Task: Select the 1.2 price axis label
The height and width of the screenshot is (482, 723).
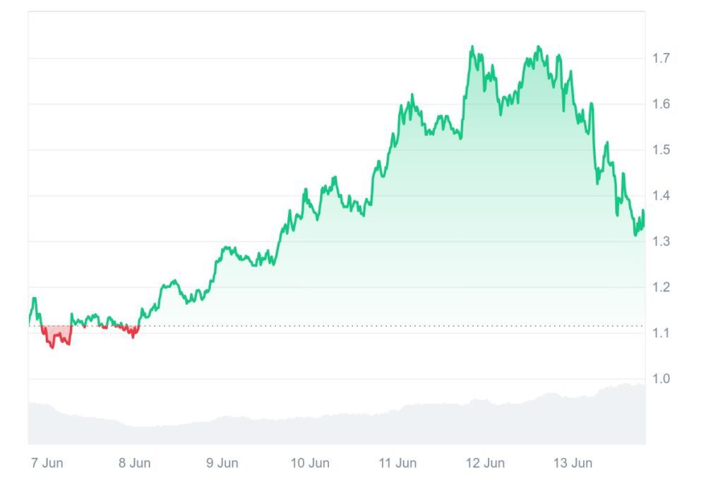Action: point(661,287)
